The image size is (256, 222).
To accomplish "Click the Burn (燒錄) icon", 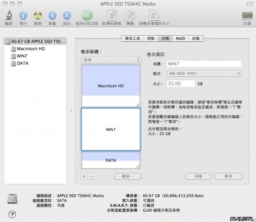I will pos(38,16).
